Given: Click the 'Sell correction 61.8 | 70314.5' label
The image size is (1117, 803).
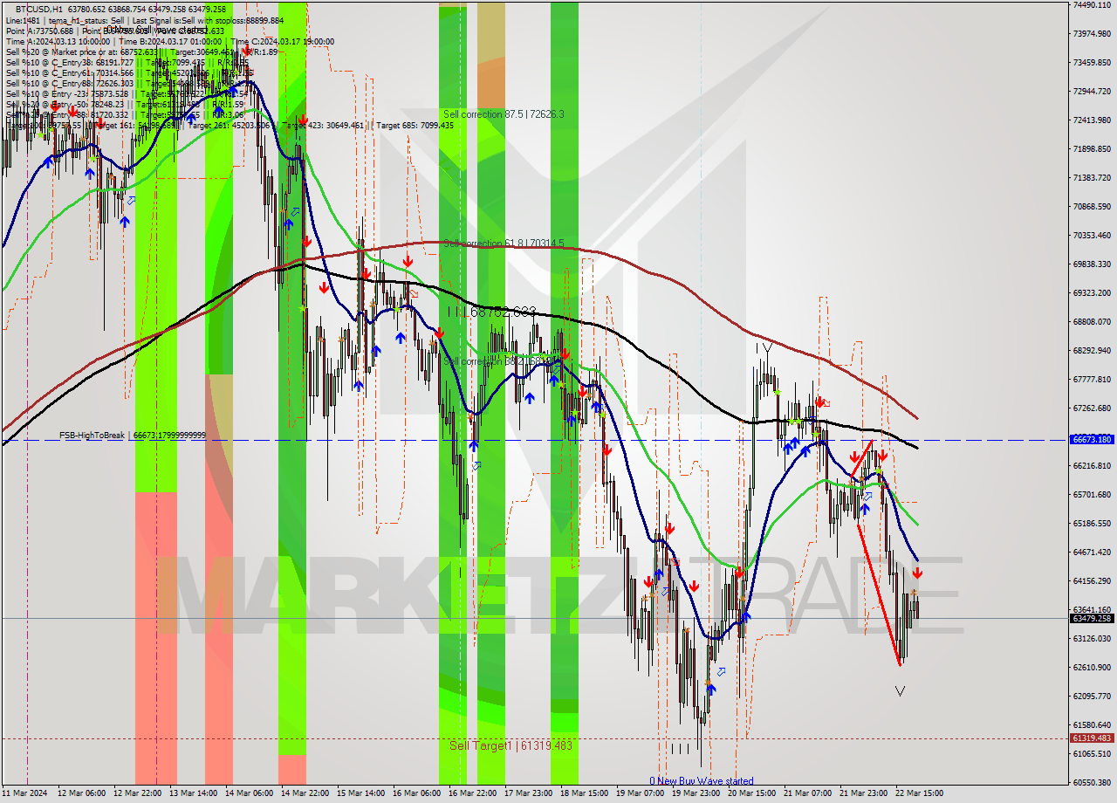Looking at the screenshot, I should coord(504,244).
